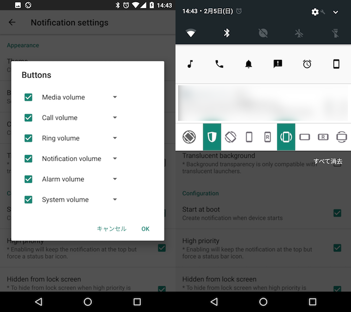This screenshot has height=312, width=351.
Task: Toggle Bluetooth in quick settings
Action: tap(226, 33)
